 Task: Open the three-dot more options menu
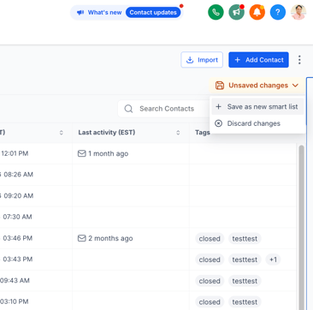[x=299, y=60]
